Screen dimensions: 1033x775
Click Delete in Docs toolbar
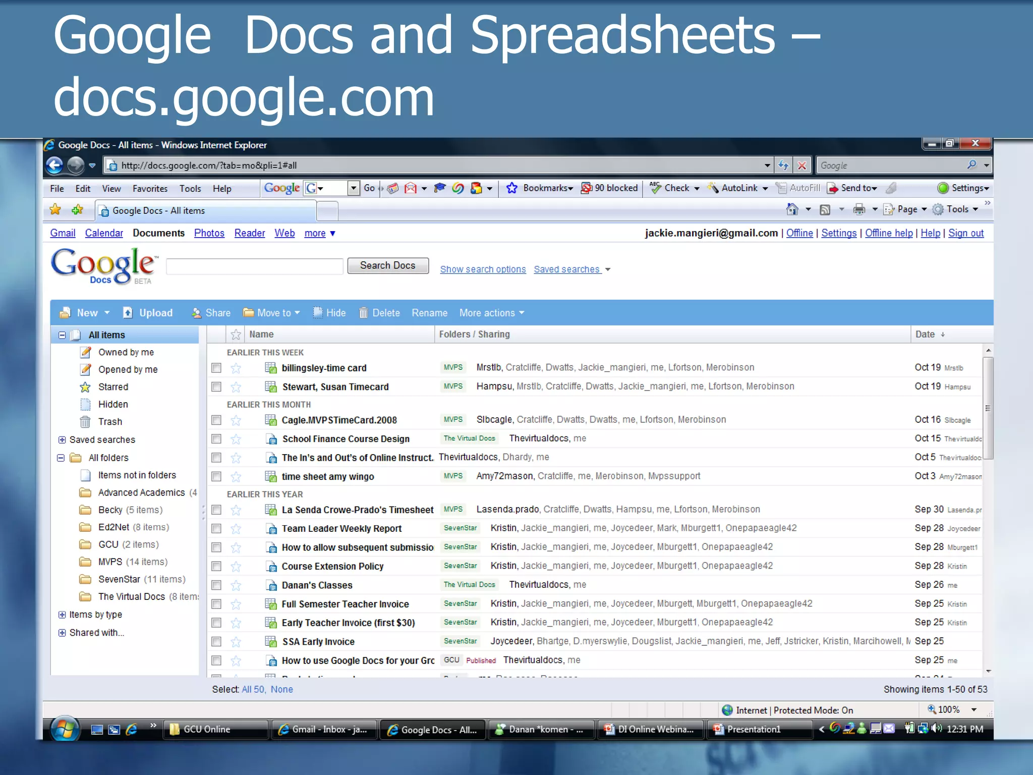point(379,313)
